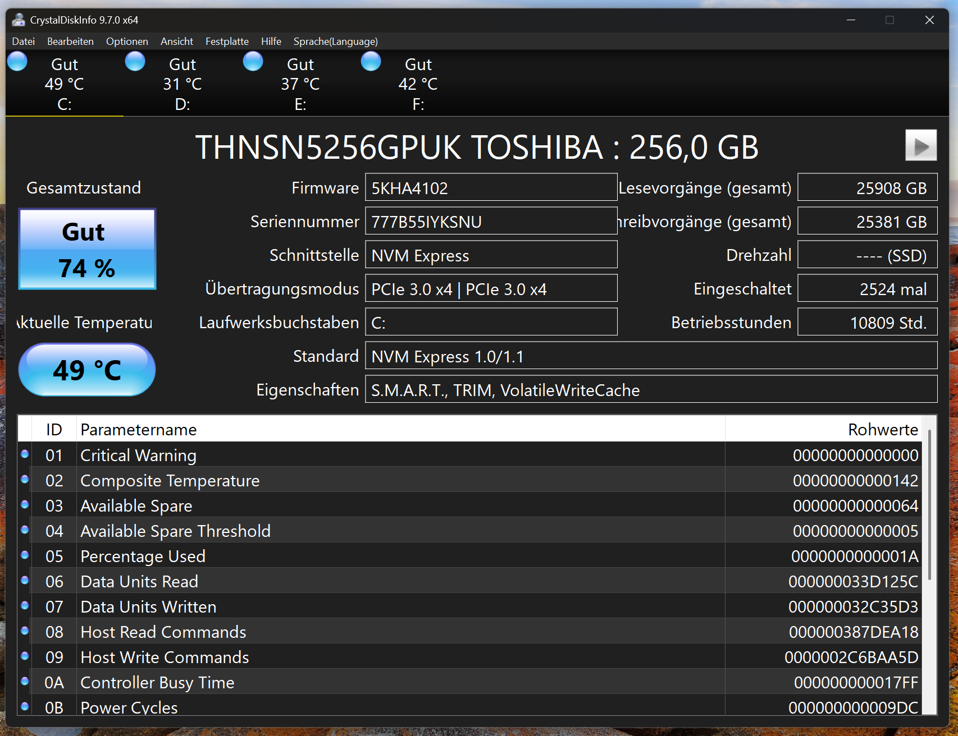Open the Ansicht menu
Screen dimensions: 958x736
pos(177,42)
